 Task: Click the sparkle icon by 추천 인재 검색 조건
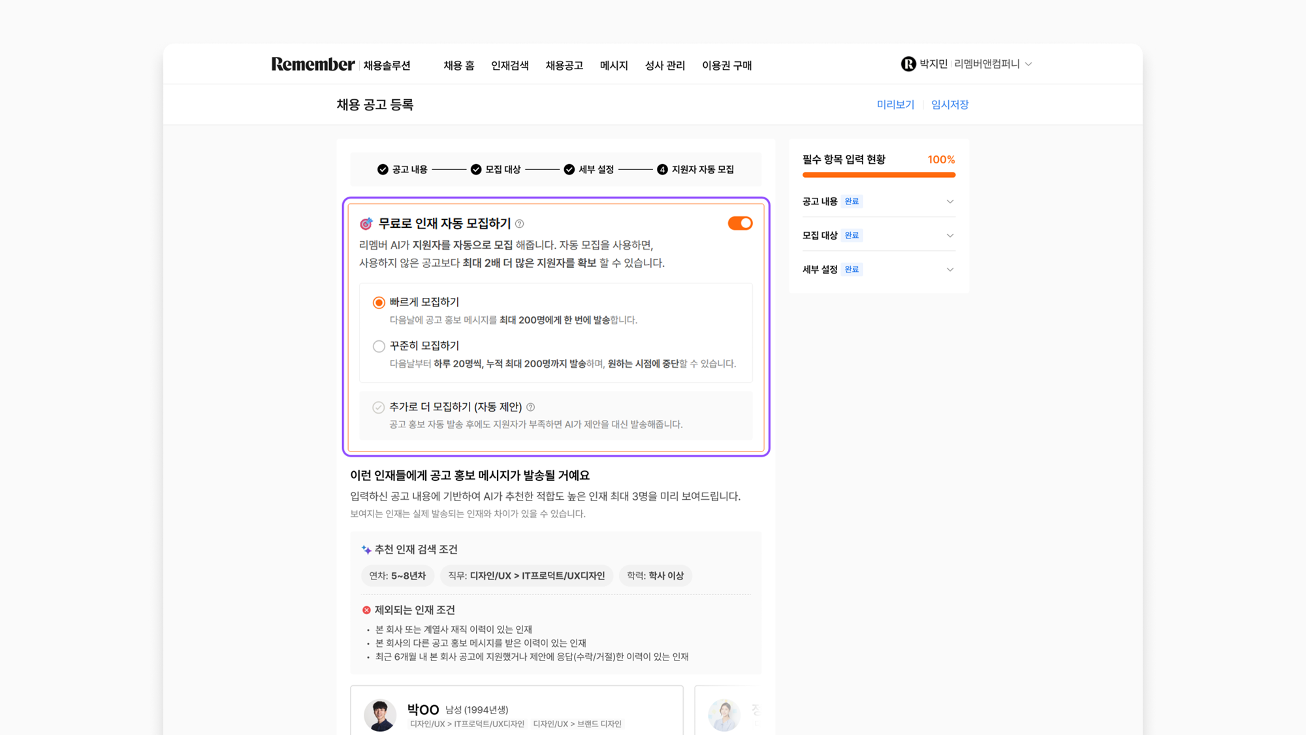pyautogui.click(x=366, y=549)
